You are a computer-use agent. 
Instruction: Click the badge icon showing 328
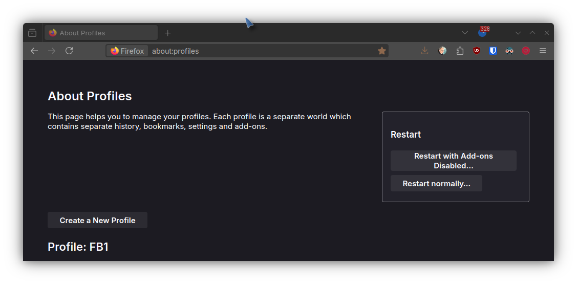[483, 32]
